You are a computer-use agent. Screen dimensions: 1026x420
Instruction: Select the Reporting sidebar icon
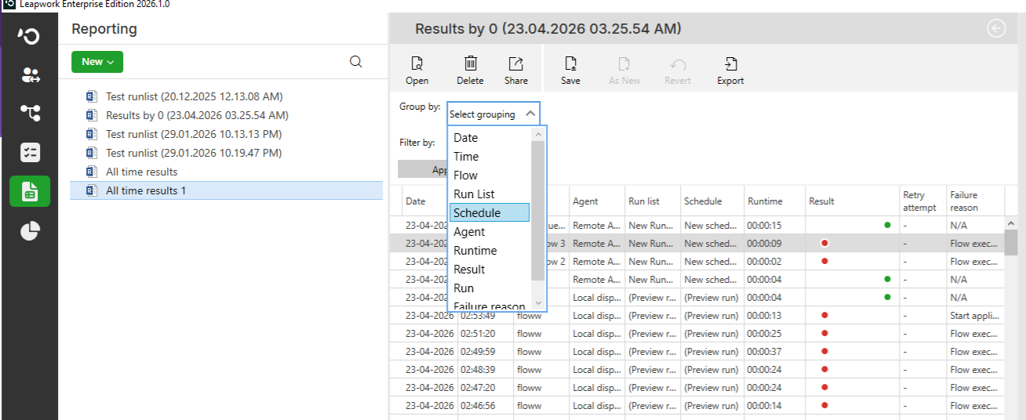coord(30,191)
